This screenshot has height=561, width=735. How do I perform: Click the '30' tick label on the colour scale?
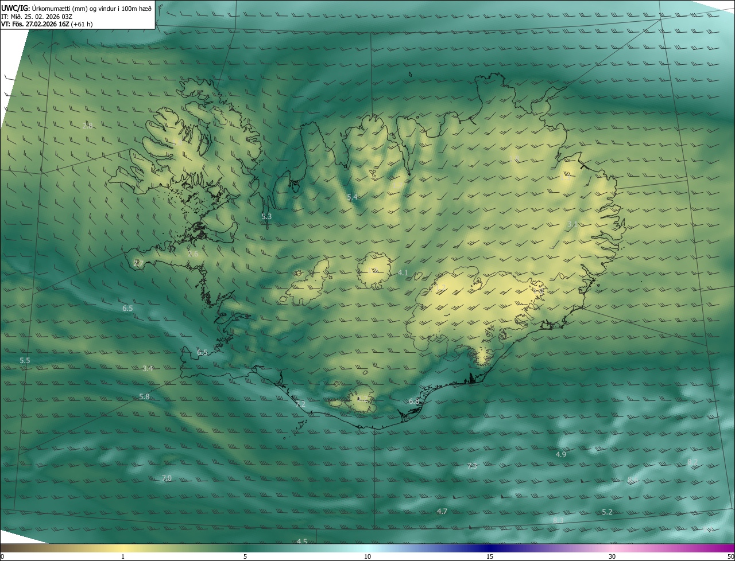click(x=612, y=556)
